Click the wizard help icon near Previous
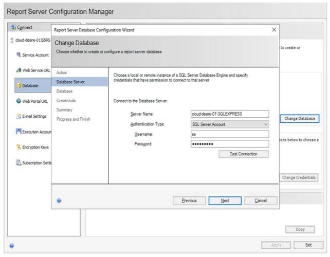 59,200
